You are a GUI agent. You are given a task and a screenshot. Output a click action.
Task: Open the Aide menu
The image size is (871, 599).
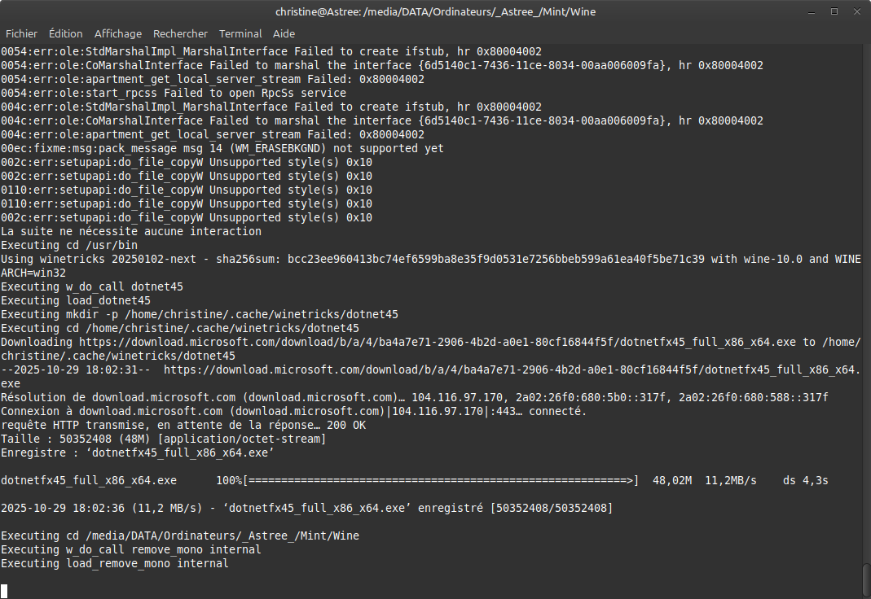point(284,33)
